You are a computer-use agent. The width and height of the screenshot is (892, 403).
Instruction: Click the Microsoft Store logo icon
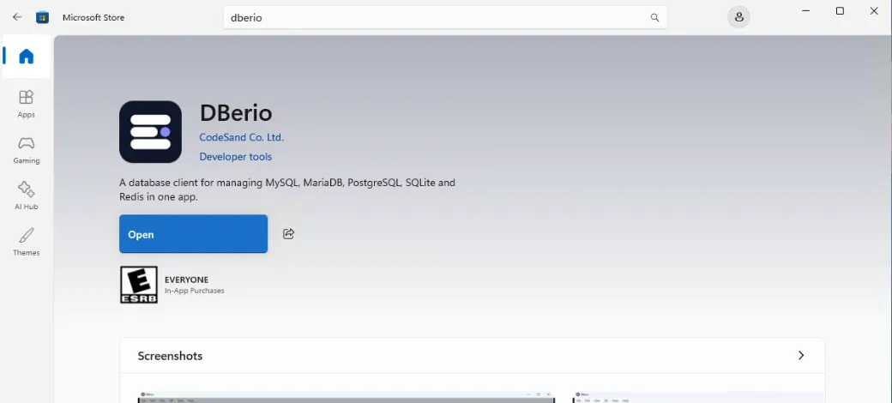42,17
